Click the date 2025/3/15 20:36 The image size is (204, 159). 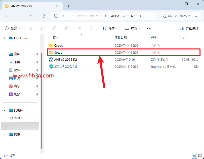tap(126, 67)
